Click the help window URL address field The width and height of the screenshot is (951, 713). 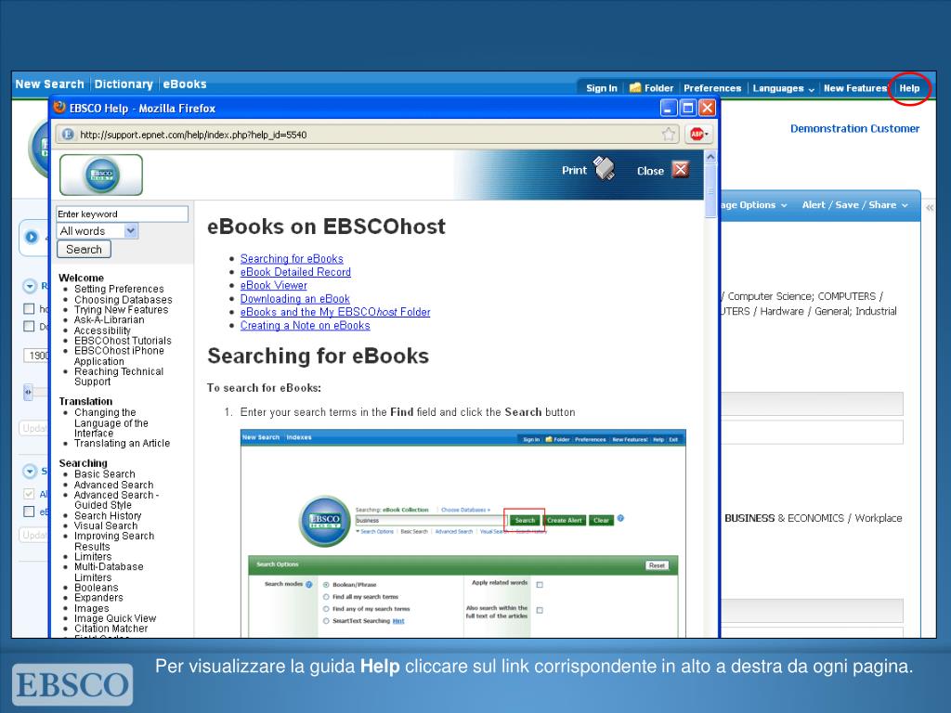click(366, 135)
